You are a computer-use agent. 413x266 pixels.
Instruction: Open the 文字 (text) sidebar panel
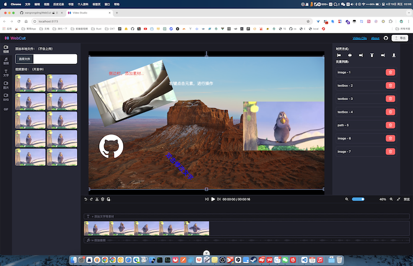[6, 73]
